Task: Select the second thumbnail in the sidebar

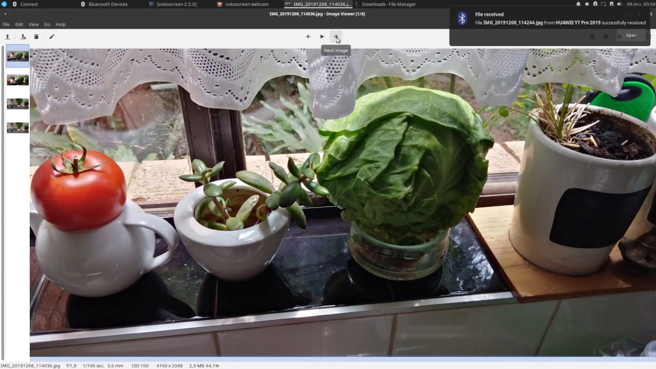Action: pyautogui.click(x=17, y=79)
